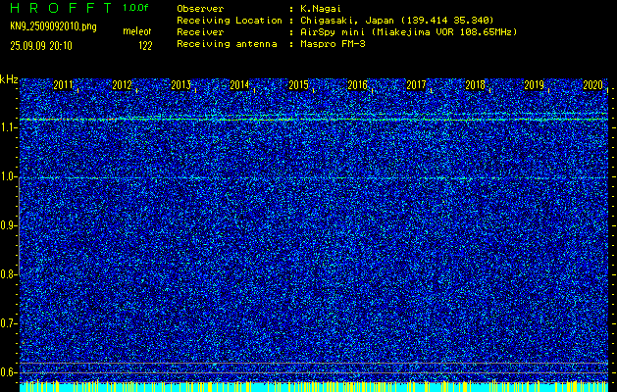Click the 0.7 frequency axis label
The image size is (617, 392).
pyautogui.click(x=8, y=323)
